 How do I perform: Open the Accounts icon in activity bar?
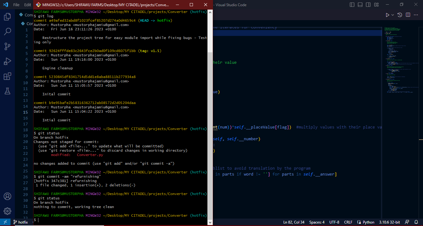click(x=7, y=196)
